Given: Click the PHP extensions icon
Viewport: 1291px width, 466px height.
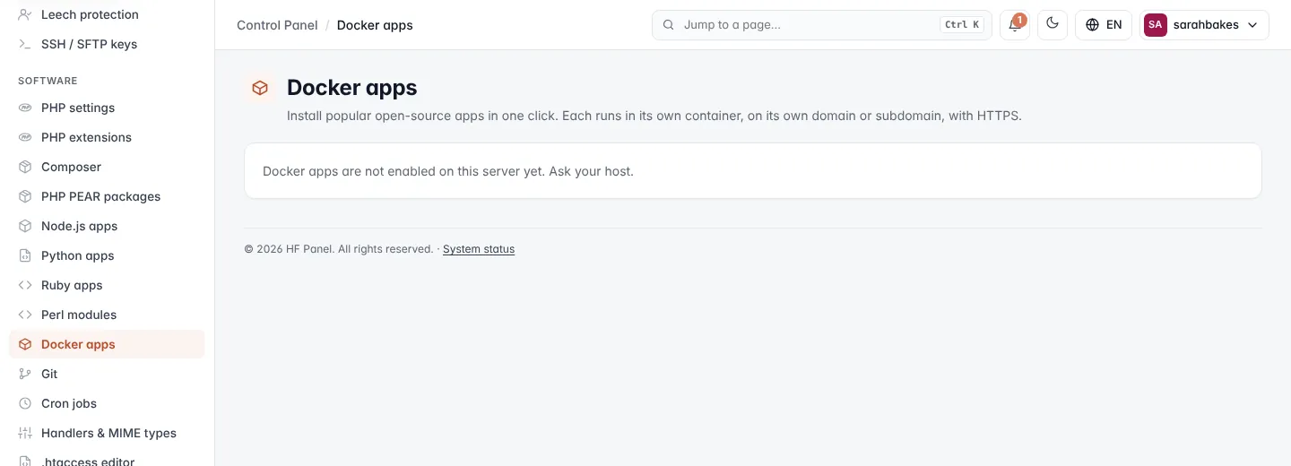Looking at the screenshot, I should pyautogui.click(x=25, y=137).
